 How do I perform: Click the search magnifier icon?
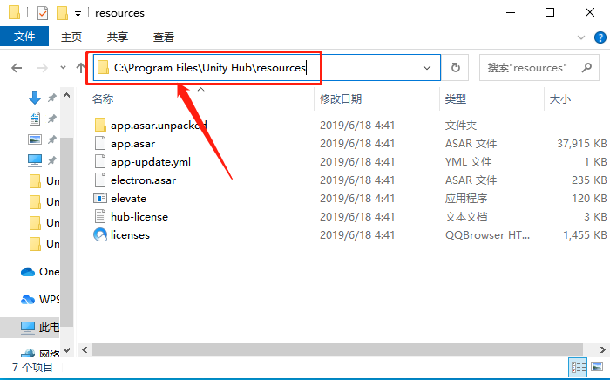[x=586, y=68]
